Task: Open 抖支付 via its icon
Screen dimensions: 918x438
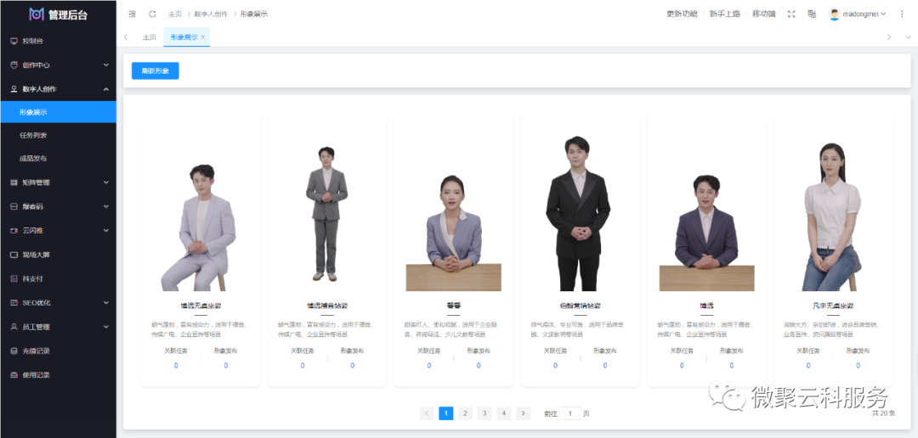Action: [x=14, y=279]
